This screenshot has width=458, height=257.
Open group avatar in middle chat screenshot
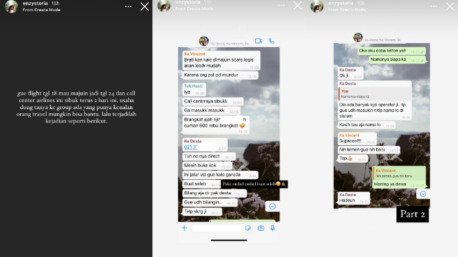click(x=204, y=41)
